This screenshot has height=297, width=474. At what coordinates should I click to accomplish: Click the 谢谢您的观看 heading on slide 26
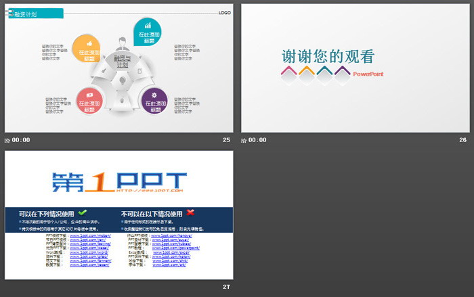328,57
